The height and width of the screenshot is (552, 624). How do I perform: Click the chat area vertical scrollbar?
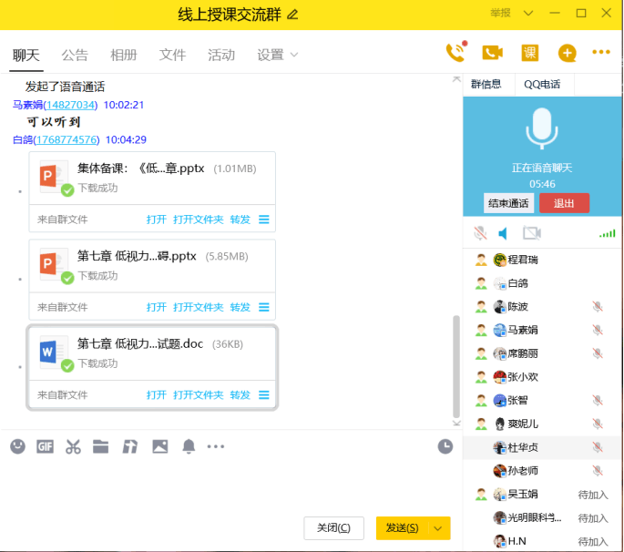point(457,364)
